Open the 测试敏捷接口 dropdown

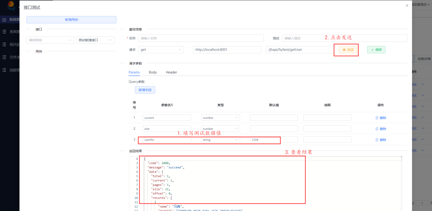click(x=95, y=40)
